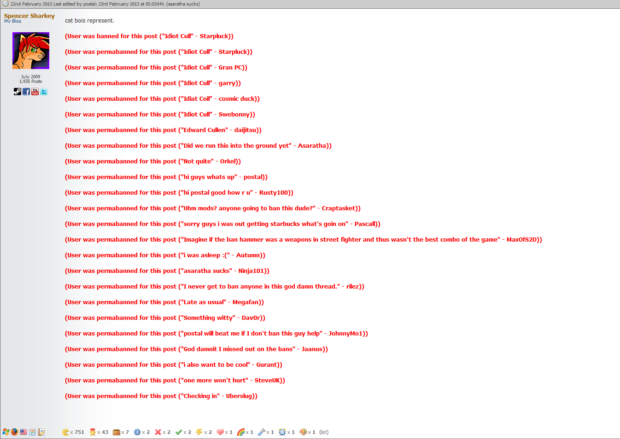This screenshot has height=439, width=620.
Task: Select the street fighter ban line by MaxOfS2D
Action: (304, 240)
